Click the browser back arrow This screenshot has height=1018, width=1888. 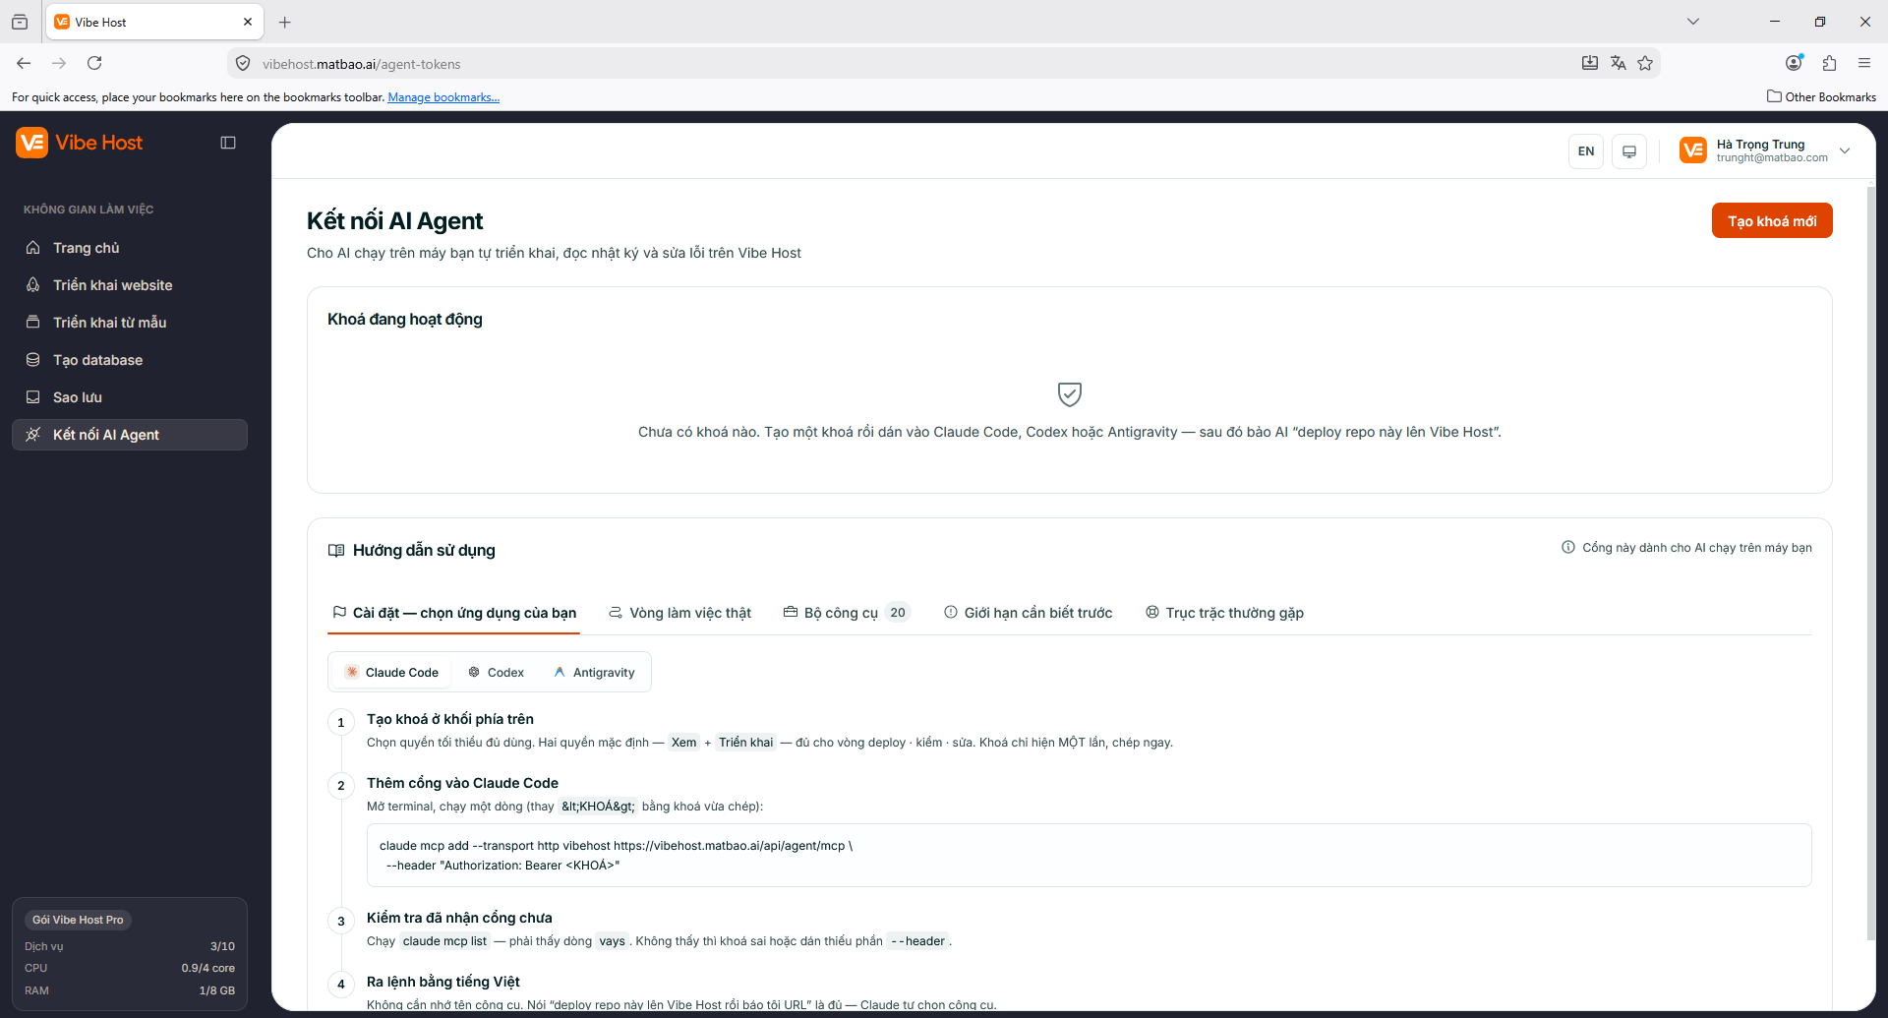click(24, 63)
